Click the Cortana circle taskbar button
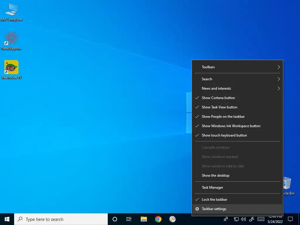This screenshot has width=300, height=225. point(115,219)
